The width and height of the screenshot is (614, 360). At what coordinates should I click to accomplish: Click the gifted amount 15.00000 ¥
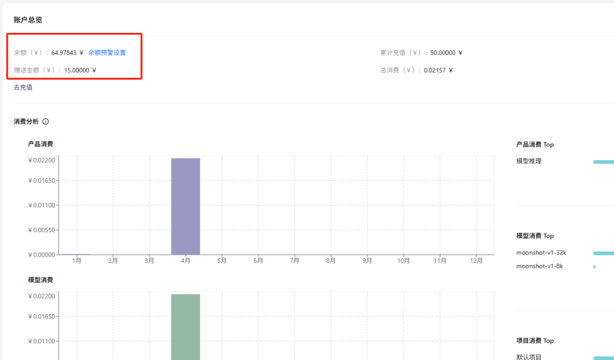(80, 70)
